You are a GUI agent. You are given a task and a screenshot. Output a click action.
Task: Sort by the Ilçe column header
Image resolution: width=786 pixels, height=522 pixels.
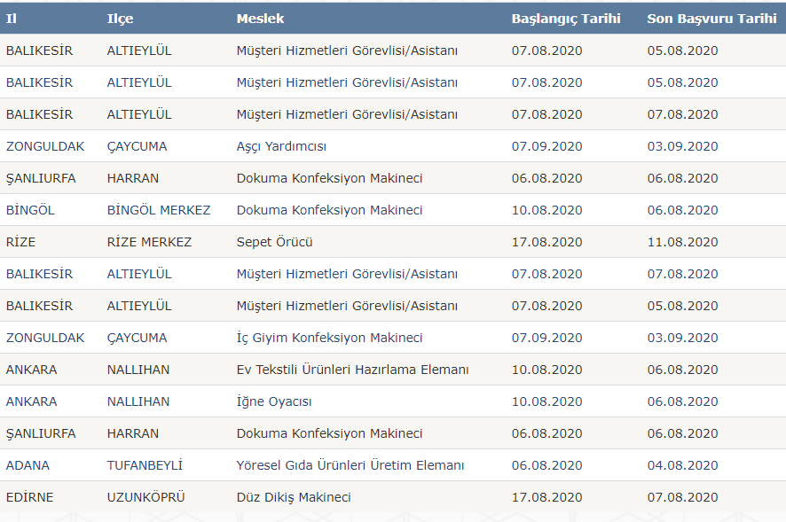[120, 19]
